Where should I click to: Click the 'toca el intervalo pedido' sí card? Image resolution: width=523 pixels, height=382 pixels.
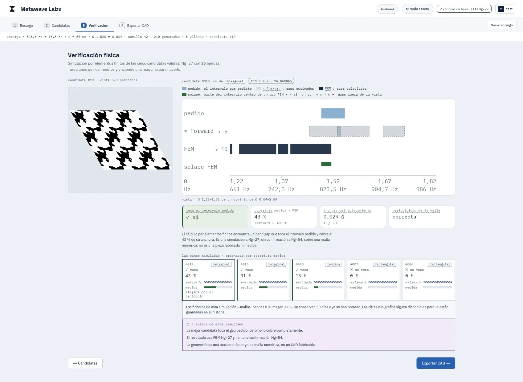(x=215, y=216)
